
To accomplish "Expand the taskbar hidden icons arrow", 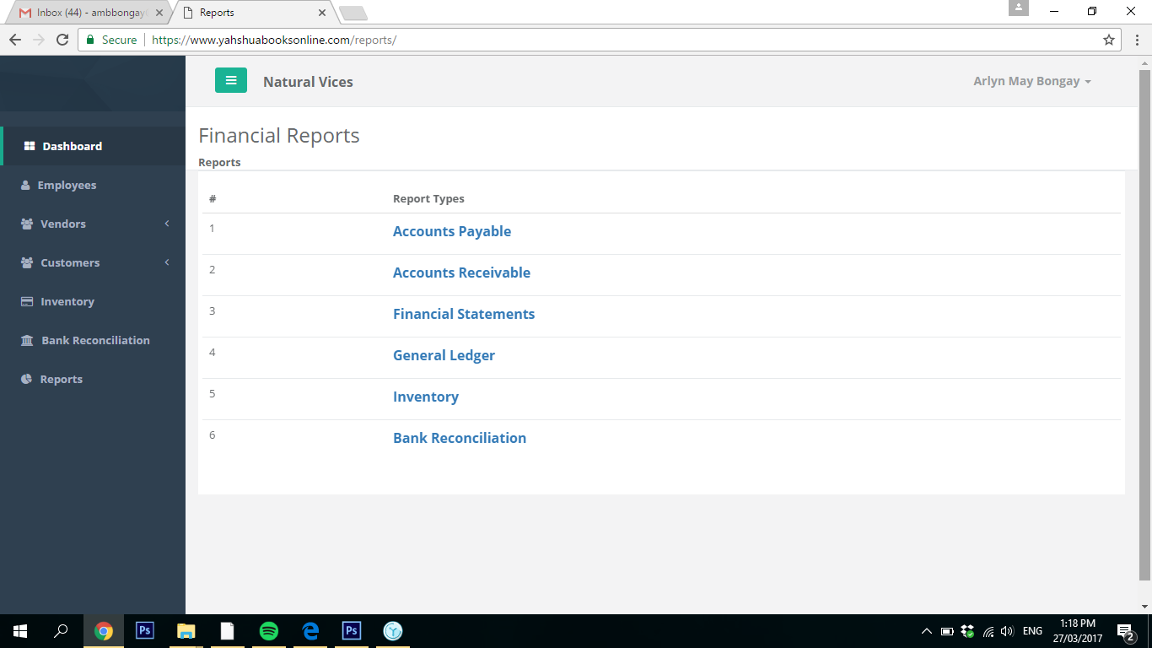I will point(925,630).
